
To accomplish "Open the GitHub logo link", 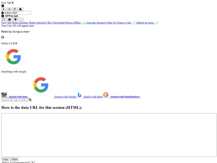I will pos(3,37).
